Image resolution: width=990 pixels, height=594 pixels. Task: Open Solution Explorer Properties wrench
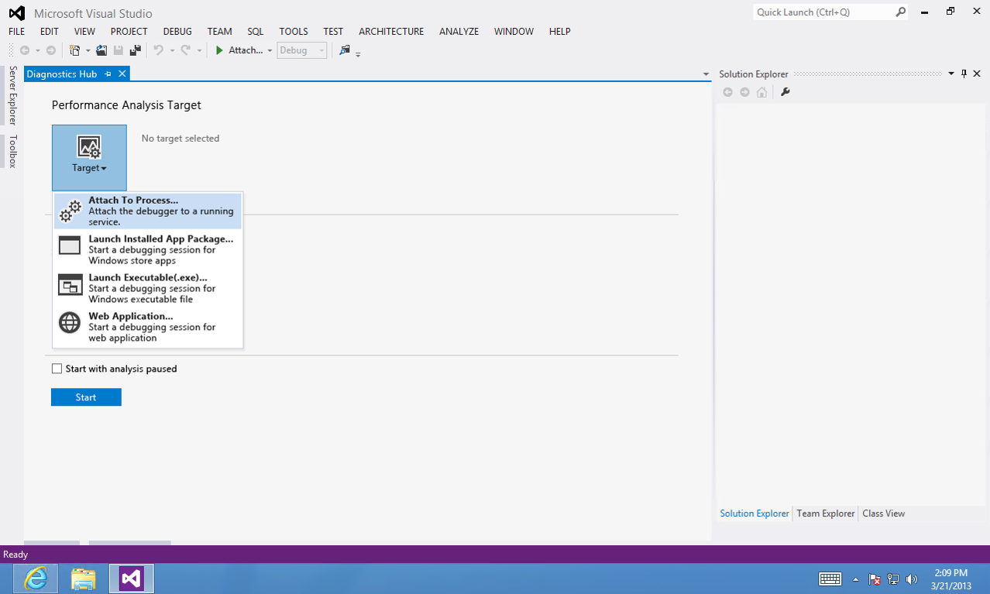click(785, 92)
